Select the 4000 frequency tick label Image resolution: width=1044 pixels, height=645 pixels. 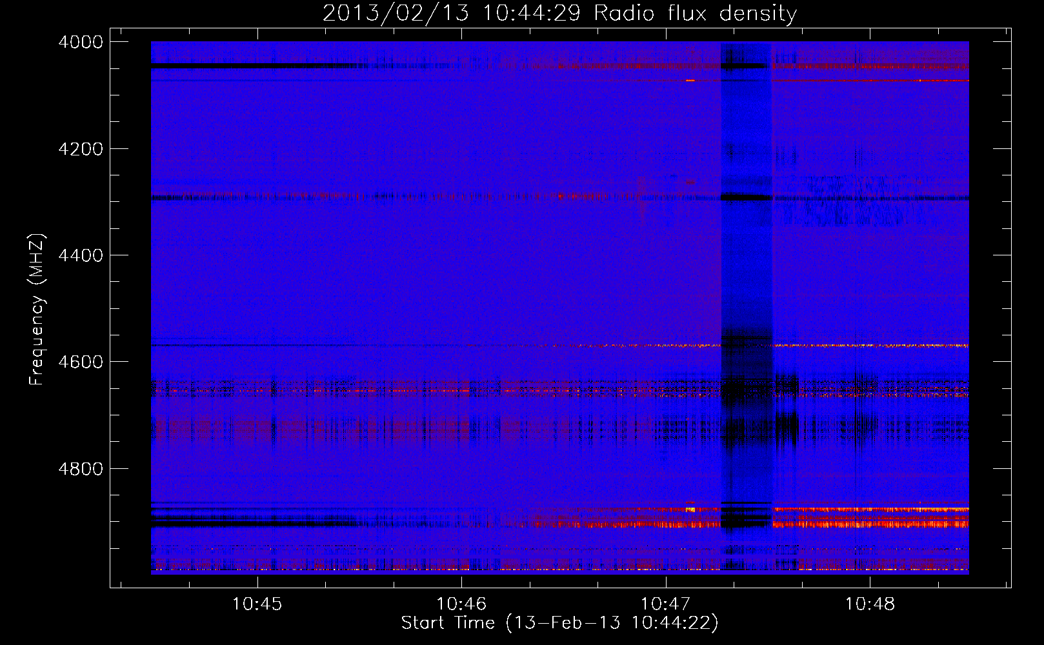pyautogui.click(x=81, y=42)
